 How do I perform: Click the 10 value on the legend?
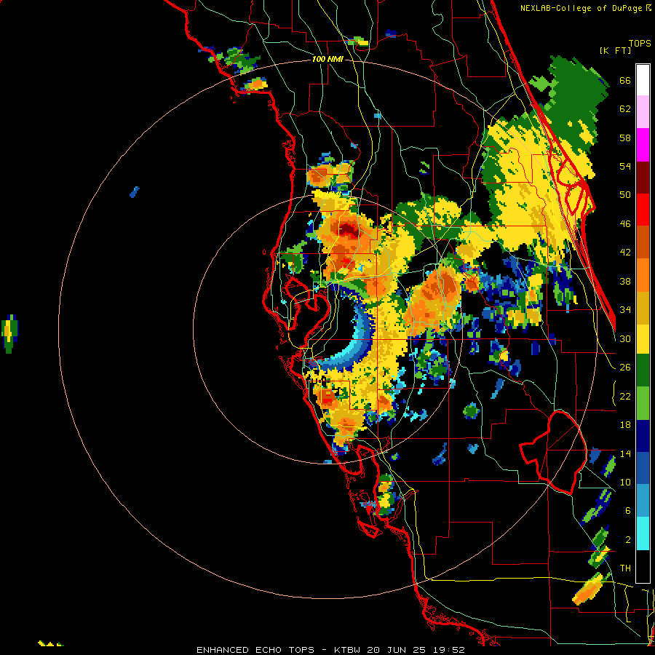[x=625, y=483]
